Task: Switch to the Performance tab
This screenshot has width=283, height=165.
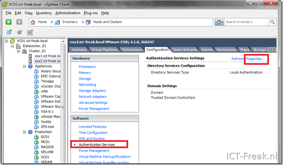Action: [132, 50]
